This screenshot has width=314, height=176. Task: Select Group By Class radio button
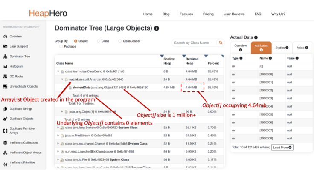(x=99, y=41)
